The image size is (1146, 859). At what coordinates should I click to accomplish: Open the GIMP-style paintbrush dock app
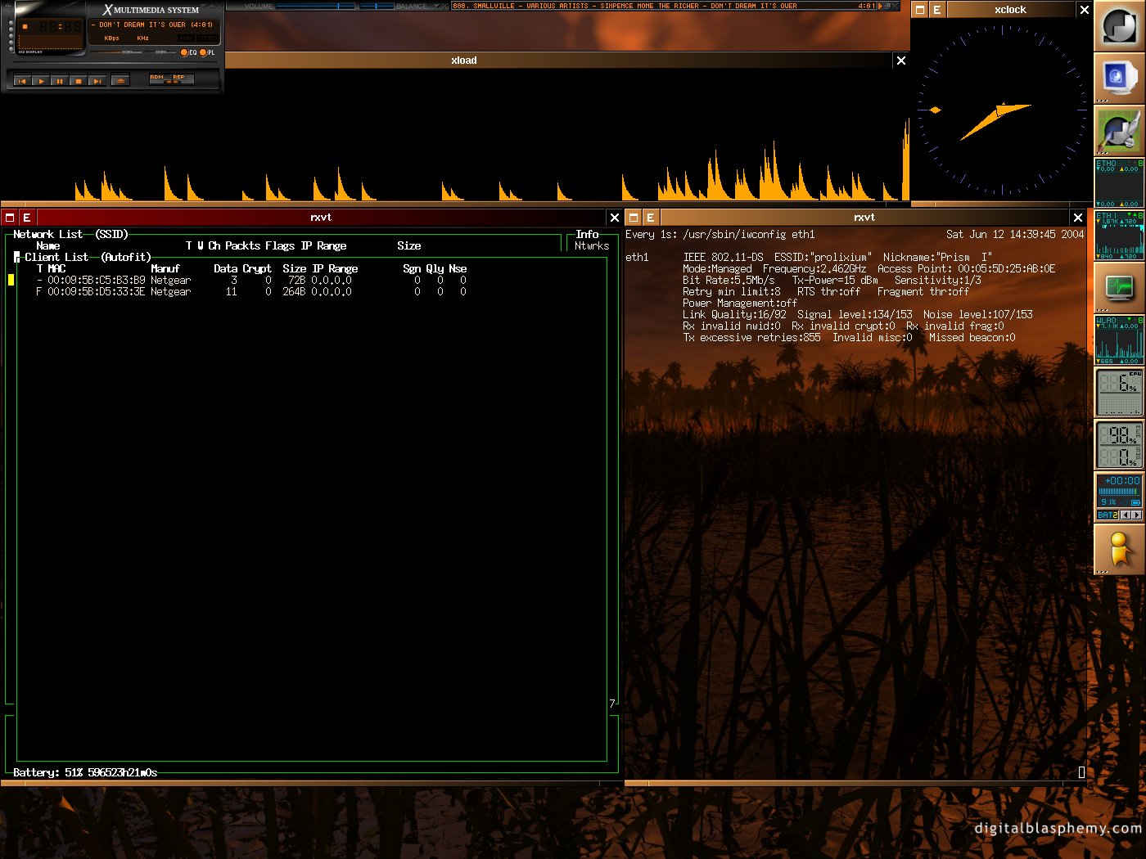point(1119,131)
